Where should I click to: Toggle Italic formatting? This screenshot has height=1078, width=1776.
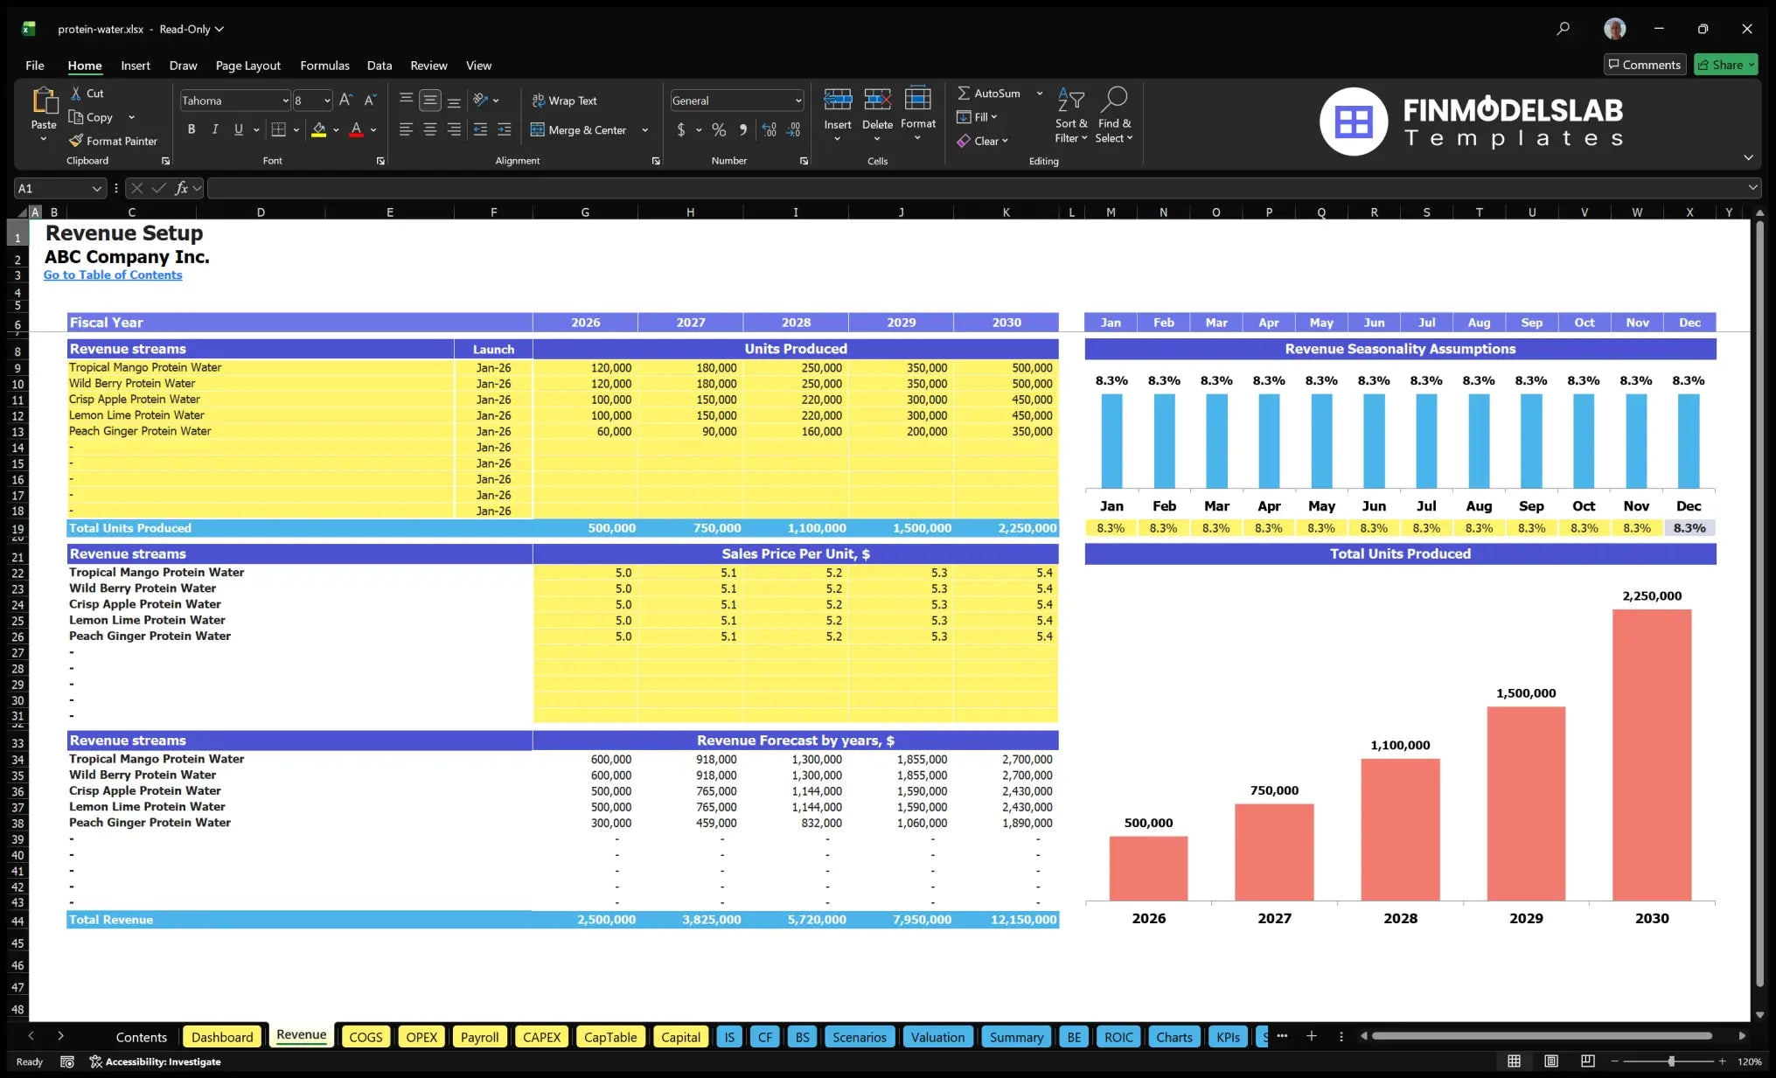(215, 129)
